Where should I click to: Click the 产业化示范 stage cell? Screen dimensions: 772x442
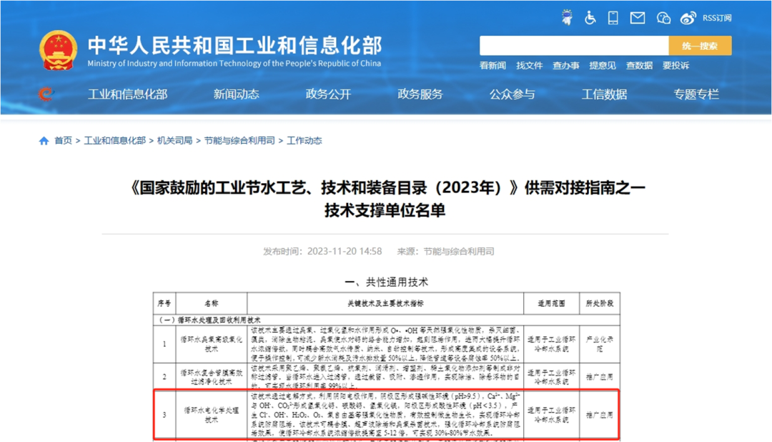[x=600, y=344]
